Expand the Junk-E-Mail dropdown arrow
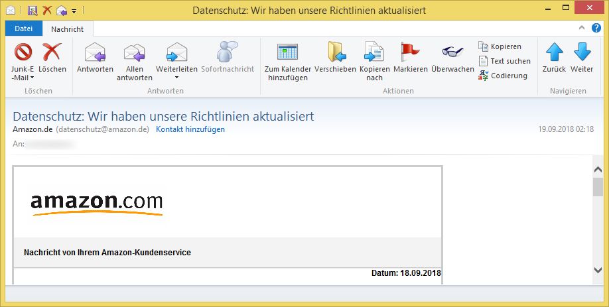The width and height of the screenshot is (609, 307). (x=33, y=78)
